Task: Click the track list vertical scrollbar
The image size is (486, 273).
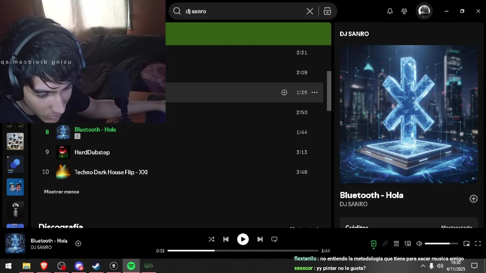Action: 329,91
